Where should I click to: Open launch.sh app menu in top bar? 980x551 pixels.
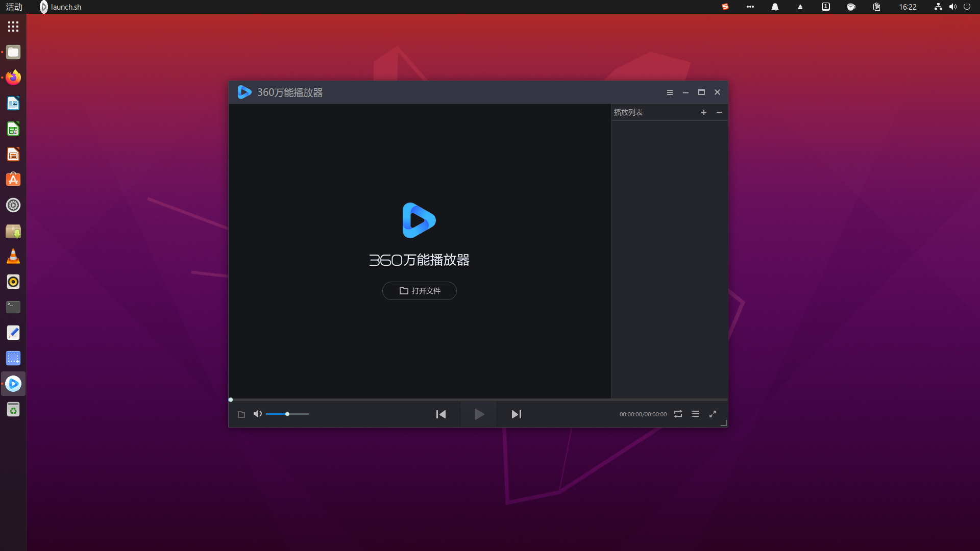click(61, 7)
